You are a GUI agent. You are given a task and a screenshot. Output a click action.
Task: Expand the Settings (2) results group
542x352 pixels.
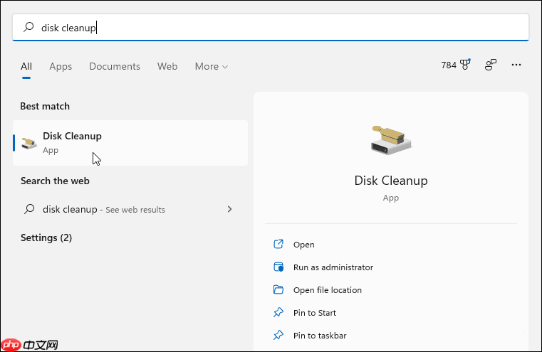click(x=46, y=238)
